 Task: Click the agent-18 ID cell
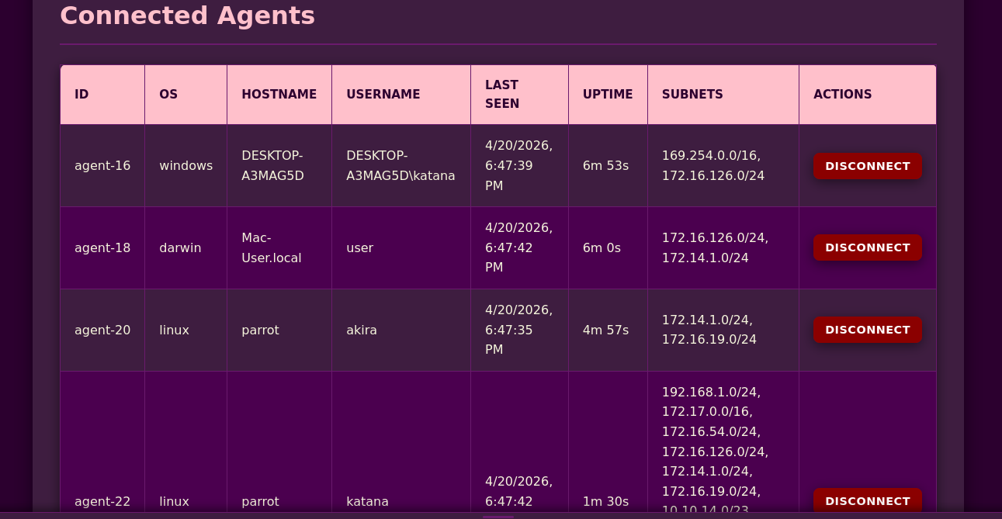coord(102,248)
